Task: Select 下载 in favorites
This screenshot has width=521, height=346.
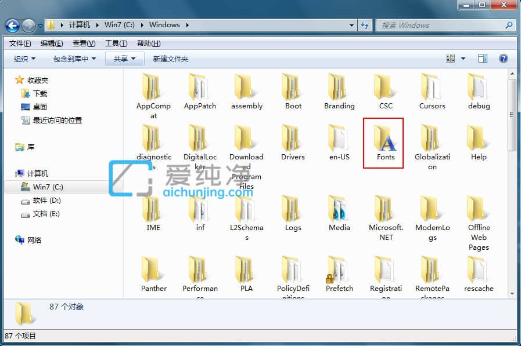Action: (x=34, y=94)
